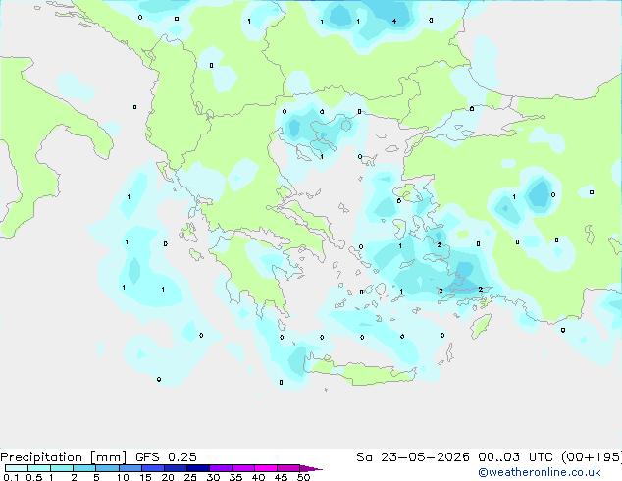
Task: Click the 'GFS 0.25' model label
Action: pos(166,457)
